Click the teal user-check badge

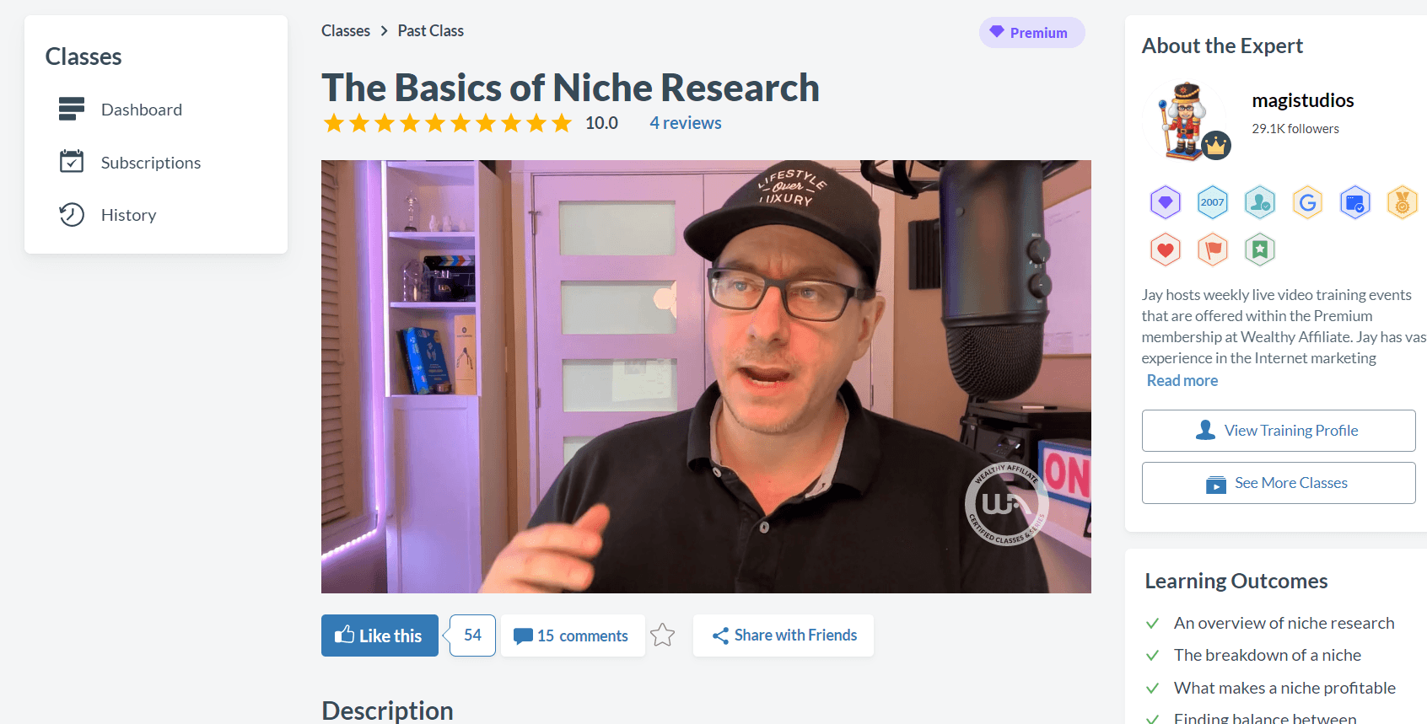tap(1260, 202)
